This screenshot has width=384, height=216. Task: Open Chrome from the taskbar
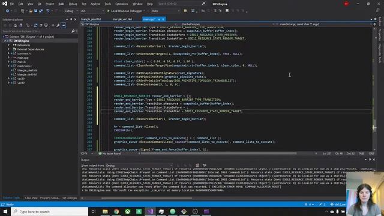tap(116, 212)
